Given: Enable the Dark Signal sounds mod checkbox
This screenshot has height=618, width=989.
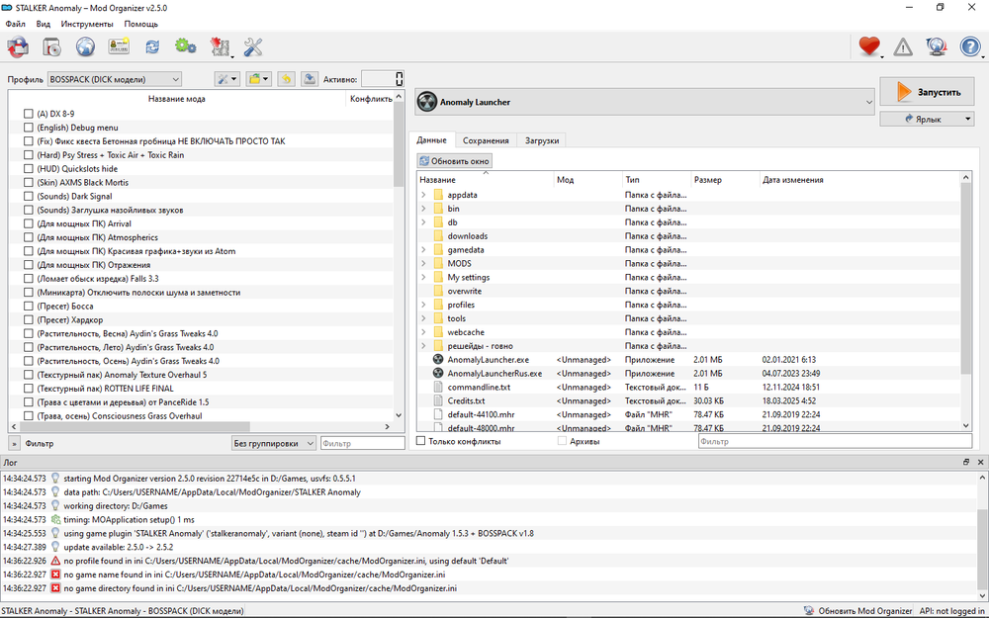Looking at the screenshot, I should point(29,196).
